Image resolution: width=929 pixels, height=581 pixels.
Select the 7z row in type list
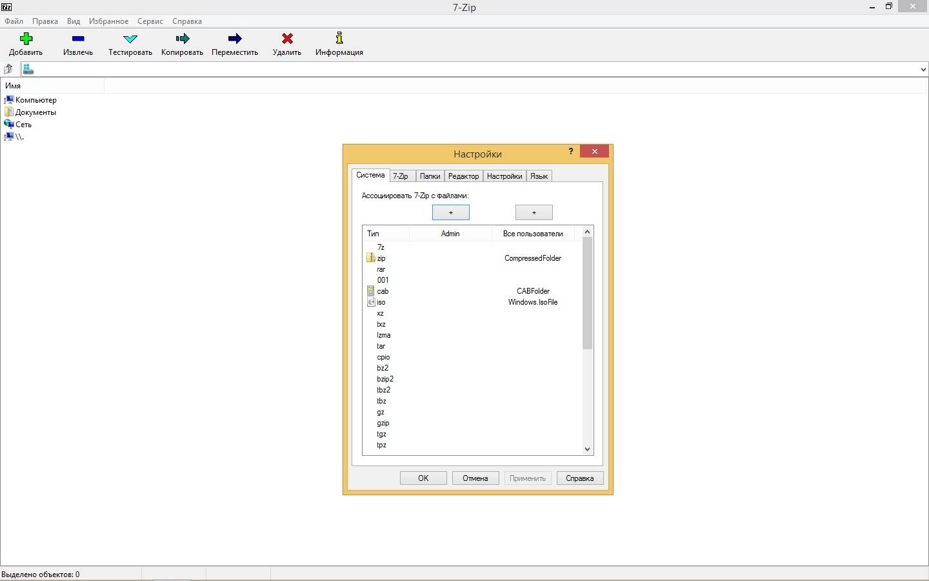472,247
